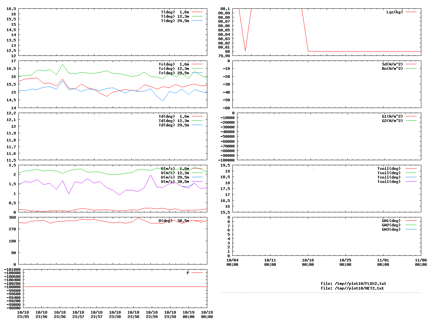
Task: Click the '-101000' y-axis value
Action: click(12, 270)
